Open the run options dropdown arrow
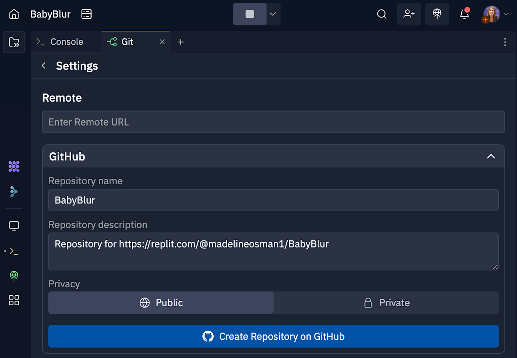The width and height of the screenshot is (517, 358). pyautogui.click(x=273, y=14)
